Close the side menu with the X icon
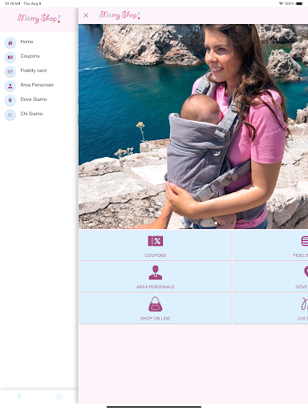 click(86, 15)
